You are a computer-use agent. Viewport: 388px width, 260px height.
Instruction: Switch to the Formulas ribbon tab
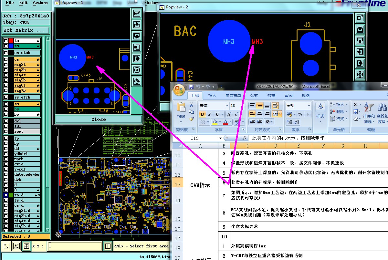(x=254, y=95)
